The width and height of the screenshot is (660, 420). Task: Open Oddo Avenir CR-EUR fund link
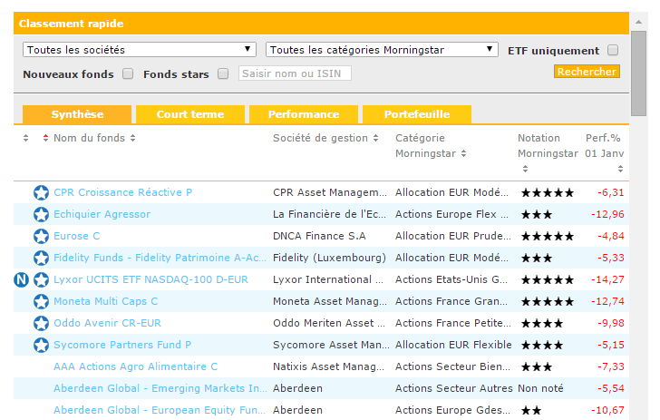[x=107, y=323]
